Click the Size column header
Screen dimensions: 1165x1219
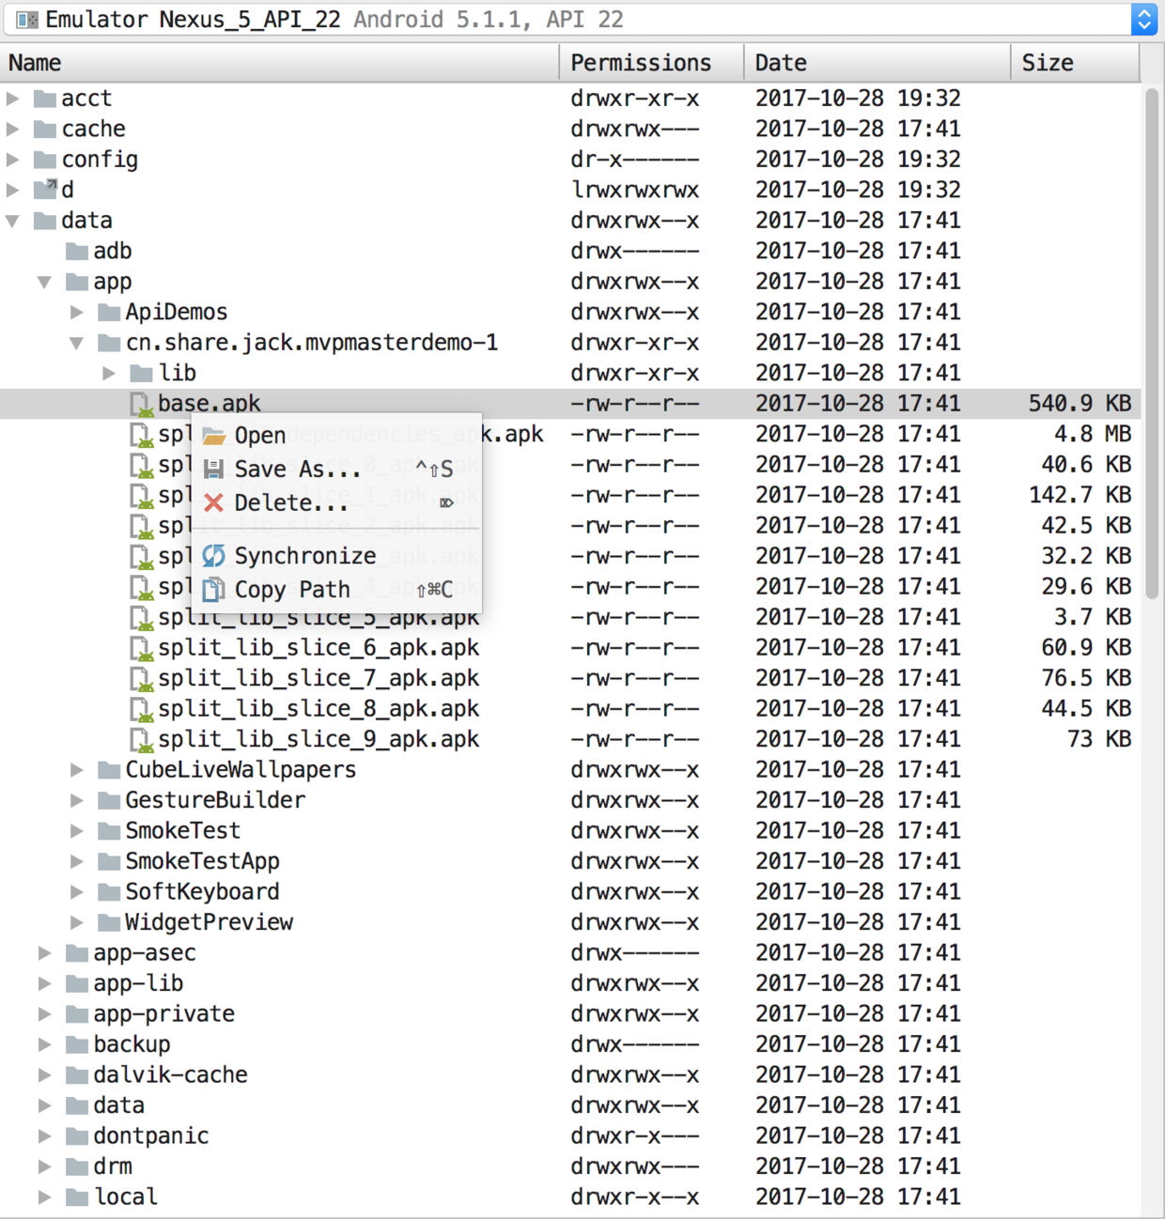pos(1076,63)
